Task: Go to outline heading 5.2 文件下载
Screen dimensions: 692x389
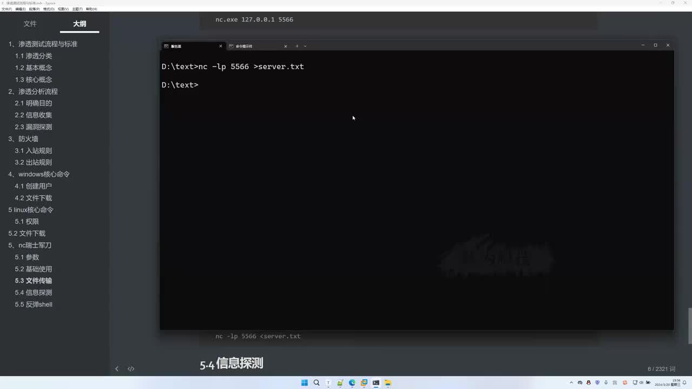Action: (x=27, y=233)
